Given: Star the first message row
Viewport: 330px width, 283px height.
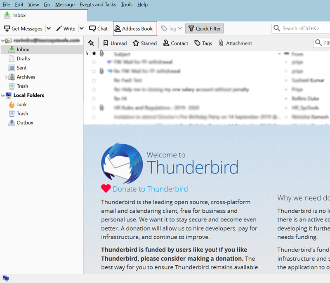Looking at the screenshot, I should [94, 62].
